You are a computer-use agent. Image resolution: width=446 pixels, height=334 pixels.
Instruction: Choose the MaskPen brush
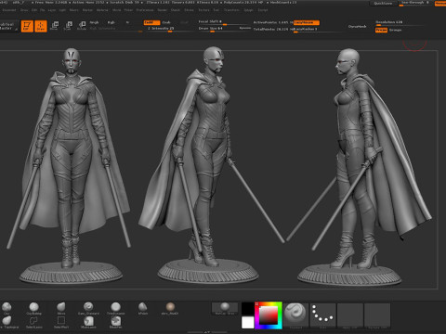click(115, 322)
